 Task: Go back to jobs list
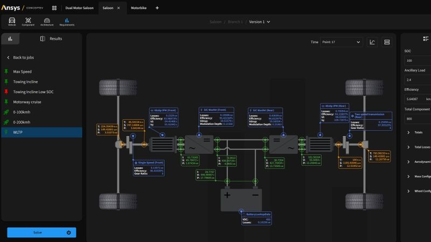pos(21,58)
